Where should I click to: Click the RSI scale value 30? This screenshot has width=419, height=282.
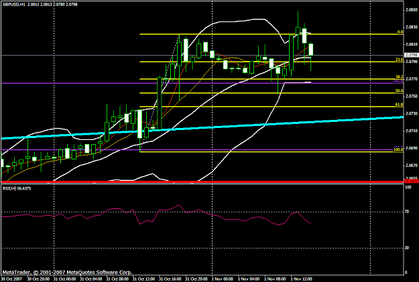coord(407,248)
